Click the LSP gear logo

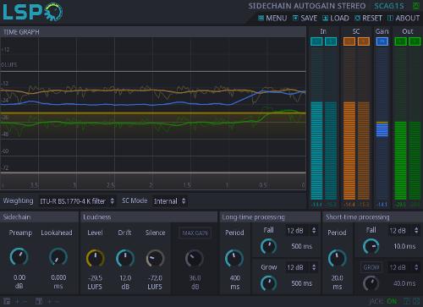click(x=33, y=12)
